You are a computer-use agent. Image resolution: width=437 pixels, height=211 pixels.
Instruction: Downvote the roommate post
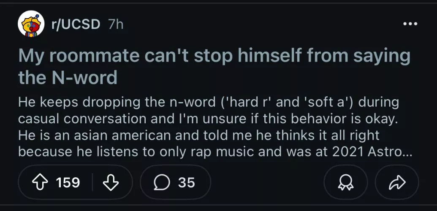[111, 182]
